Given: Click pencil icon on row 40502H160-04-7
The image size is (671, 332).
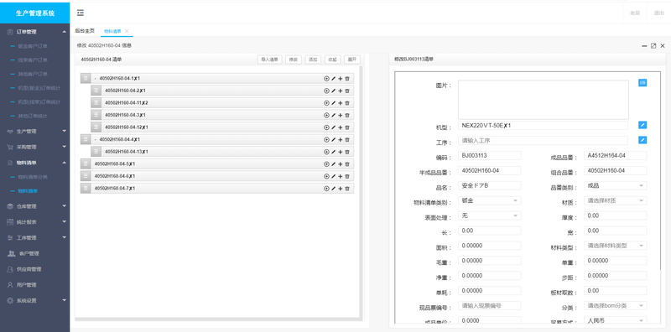Looking at the screenshot, I should (333, 189).
